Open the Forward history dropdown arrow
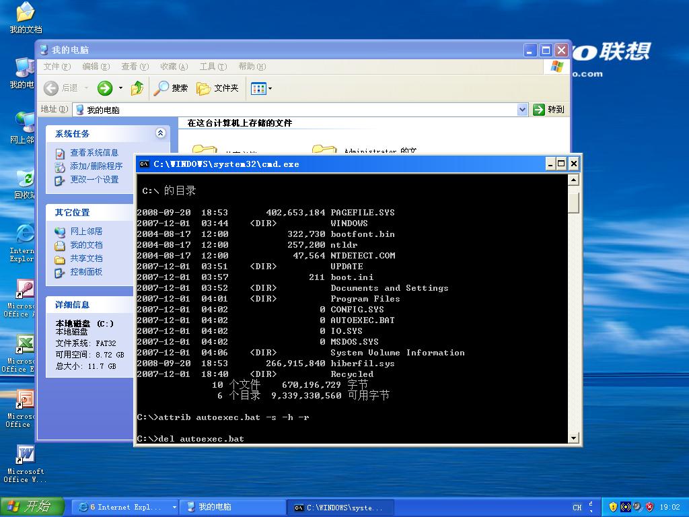Image resolution: width=689 pixels, height=517 pixels. pos(121,88)
